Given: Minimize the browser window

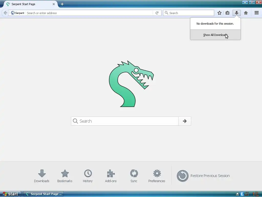Looking at the screenshot, I should [245, 2].
